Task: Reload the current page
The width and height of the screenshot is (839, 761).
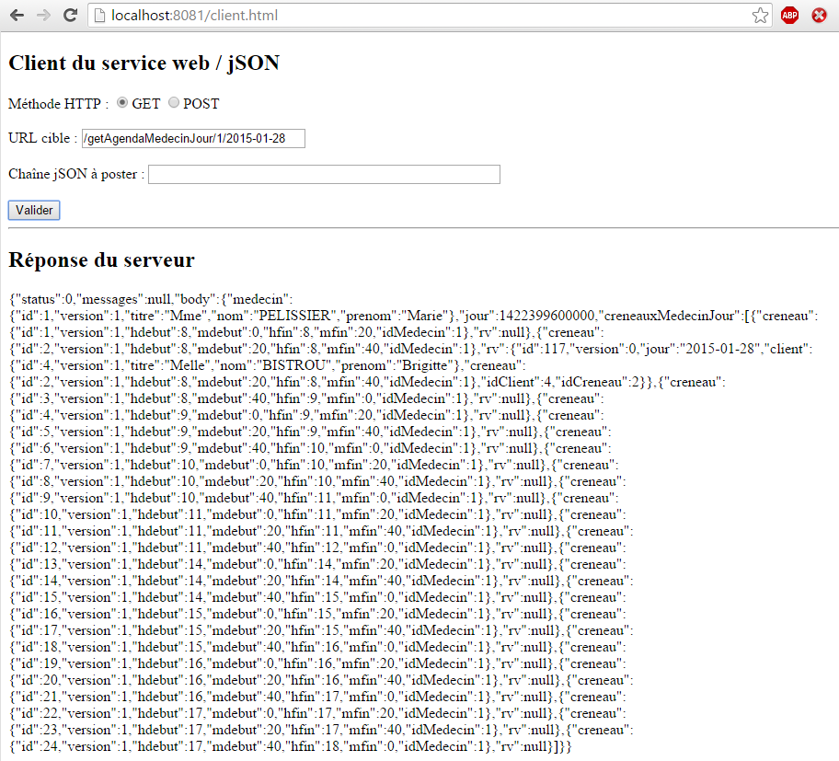Action: click(69, 16)
